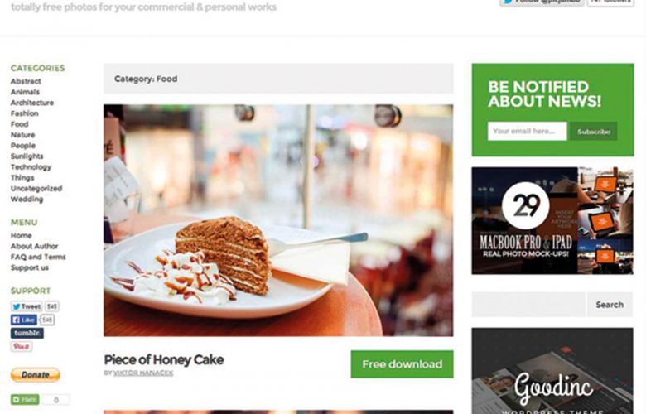Open the FAQ and Terms page
This screenshot has height=414, width=646.
click(38, 257)
